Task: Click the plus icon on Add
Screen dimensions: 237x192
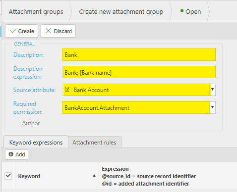Action: click(x=11, y=154)
